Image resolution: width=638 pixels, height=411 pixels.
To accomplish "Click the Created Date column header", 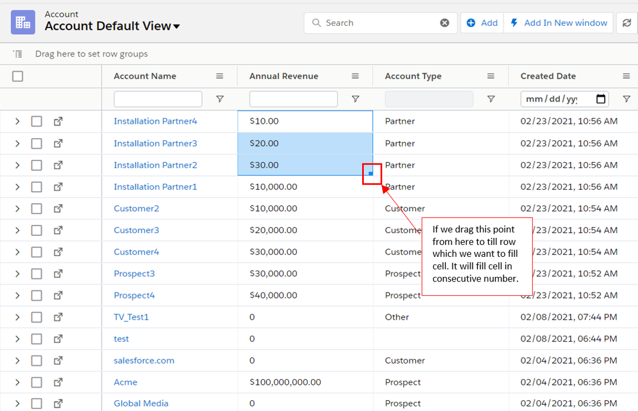I will click(548, 76).
